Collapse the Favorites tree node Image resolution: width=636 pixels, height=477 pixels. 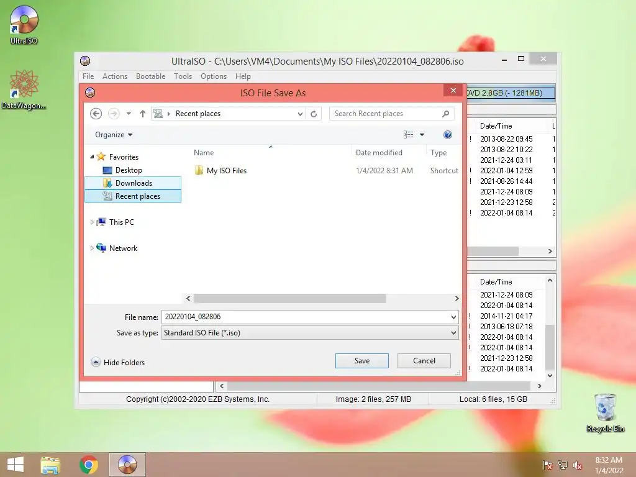[92, 157]
